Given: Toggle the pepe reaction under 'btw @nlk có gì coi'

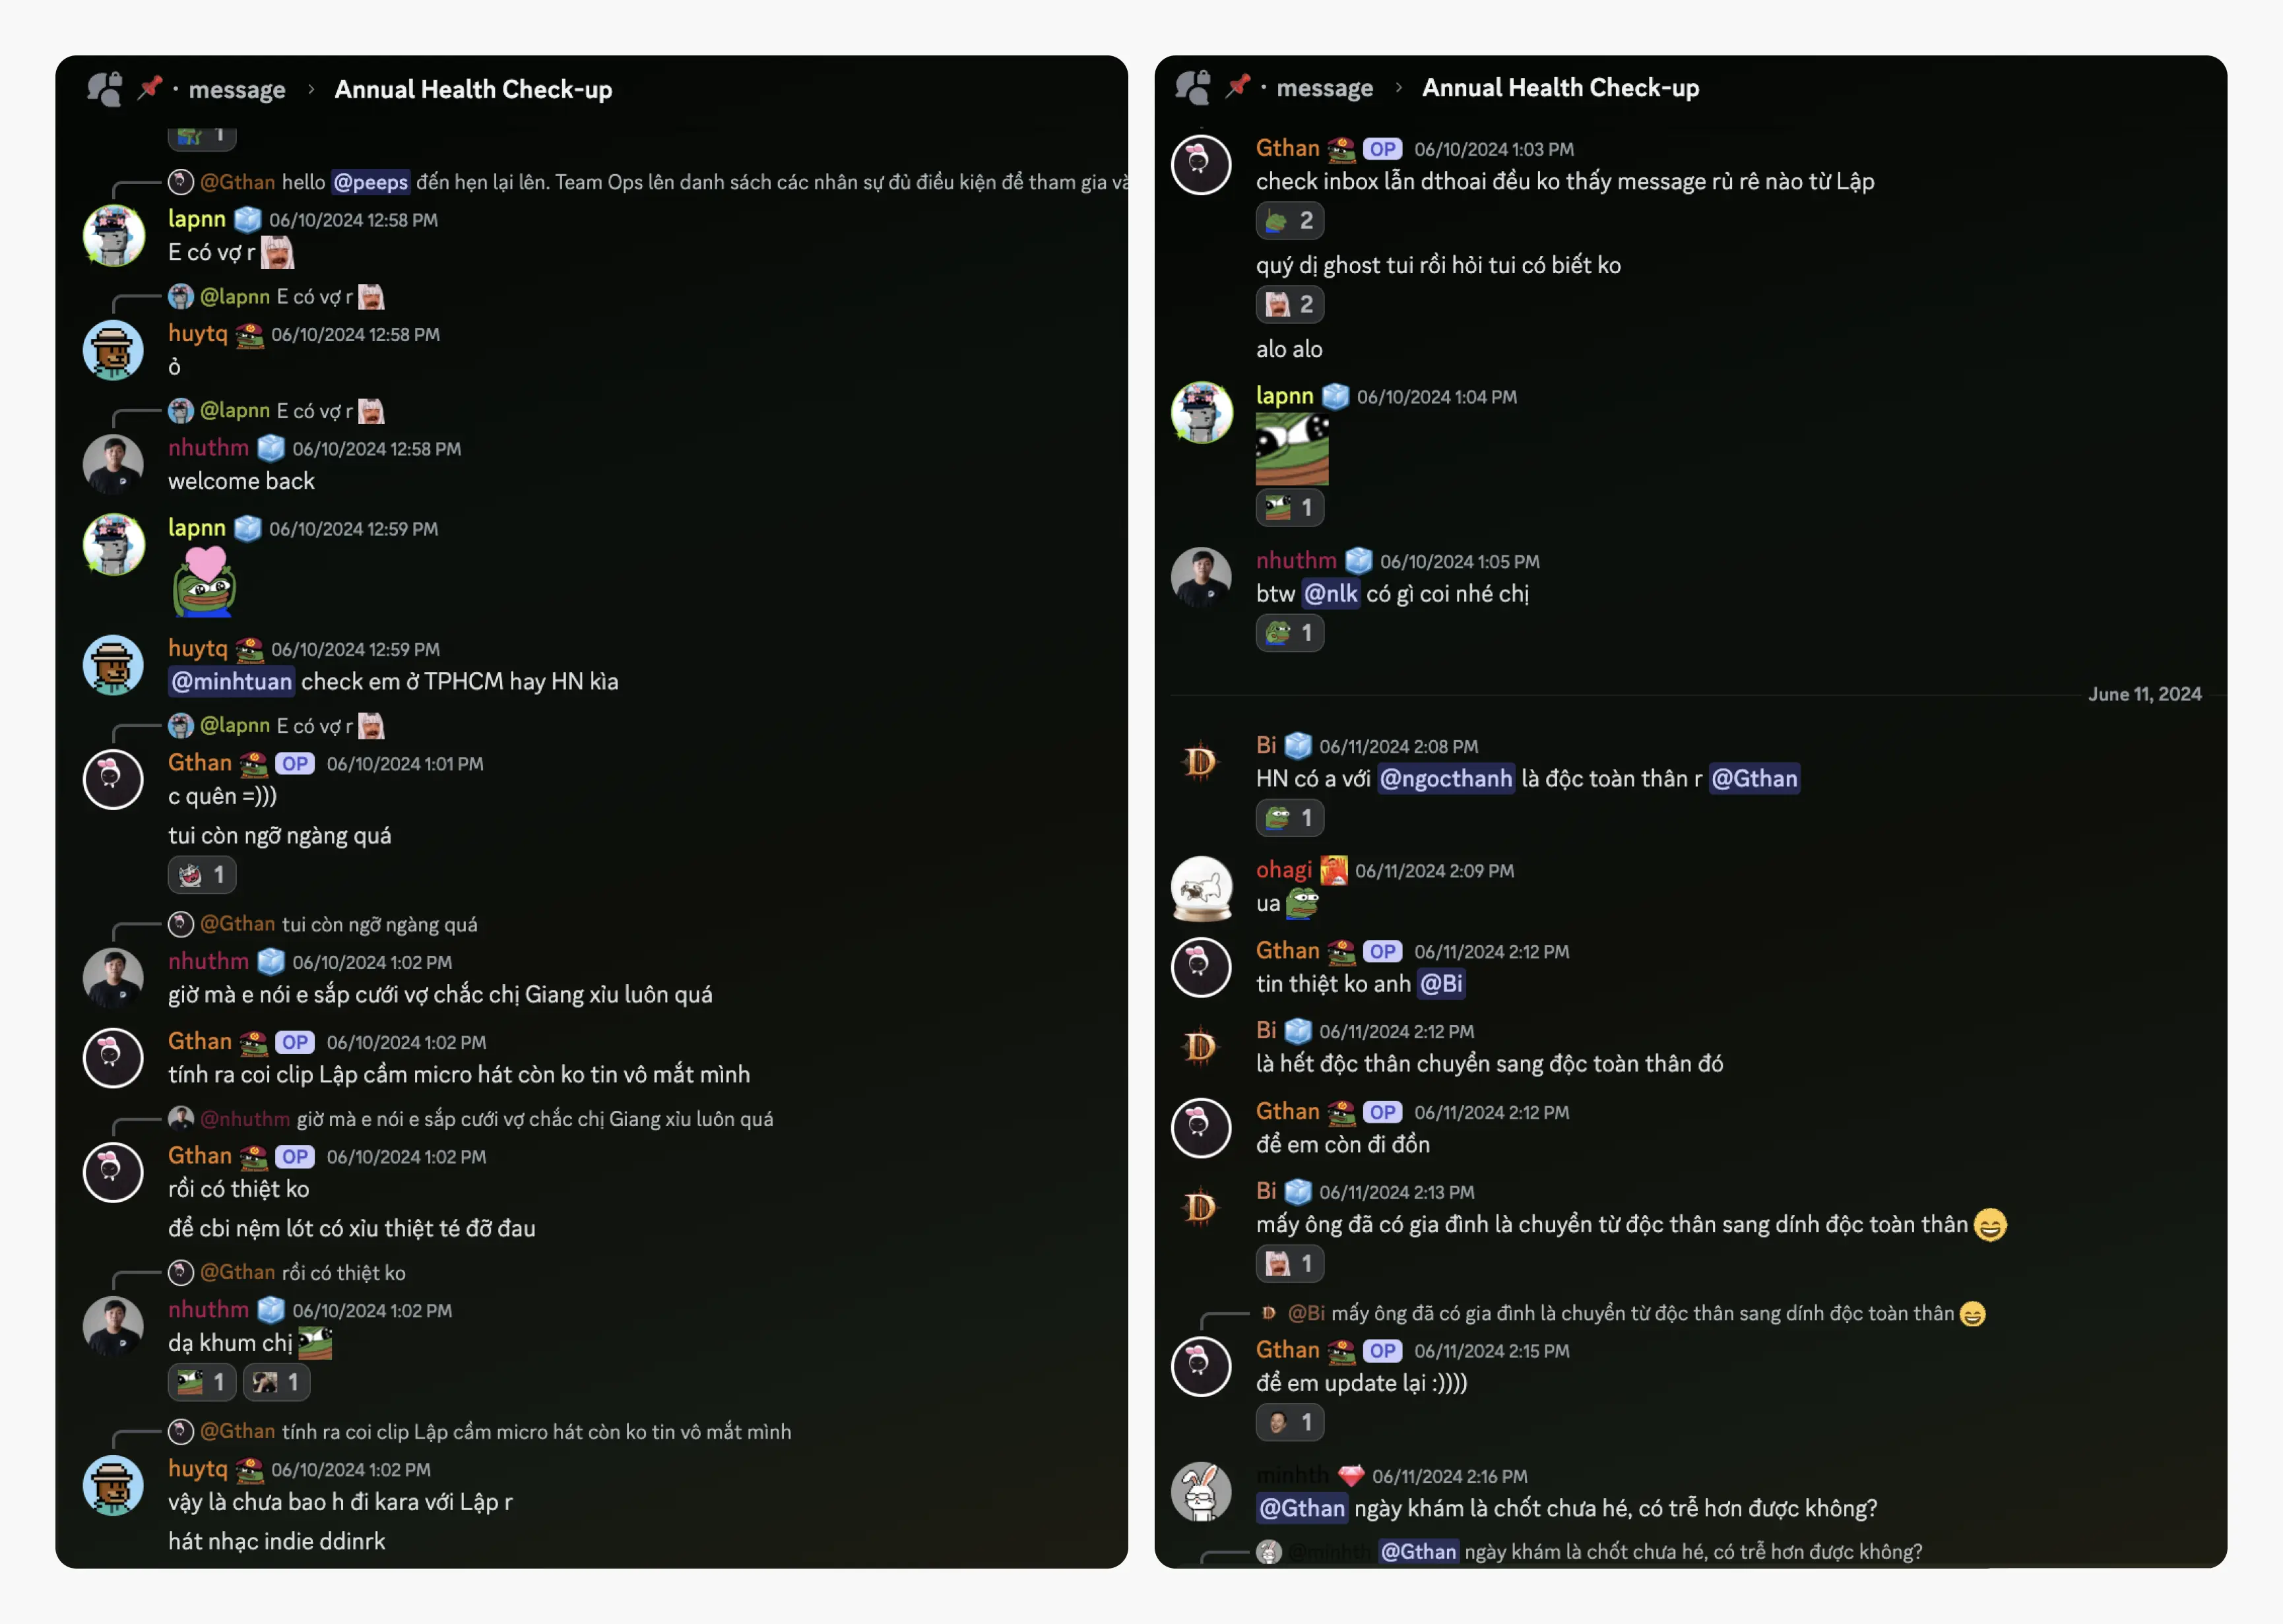Looking at the screenshot, I should (x=1290, y=633).
